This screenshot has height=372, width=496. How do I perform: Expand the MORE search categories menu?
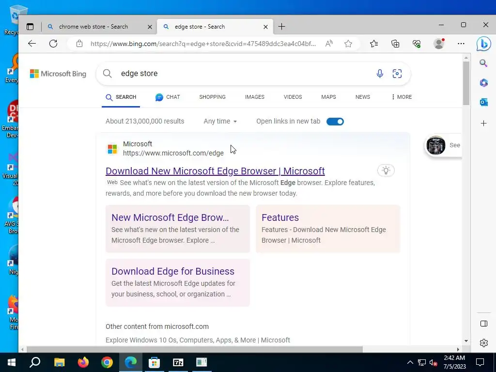click(402, 97)
